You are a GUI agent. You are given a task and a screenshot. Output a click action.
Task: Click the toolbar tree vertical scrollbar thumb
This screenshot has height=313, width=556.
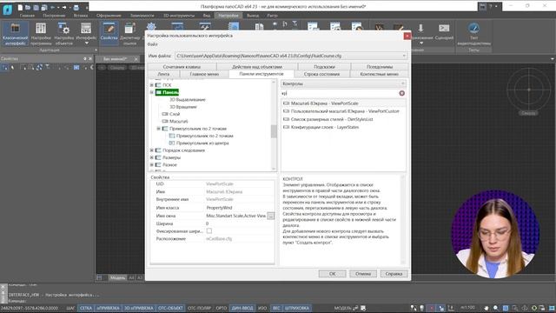[274, 131]
